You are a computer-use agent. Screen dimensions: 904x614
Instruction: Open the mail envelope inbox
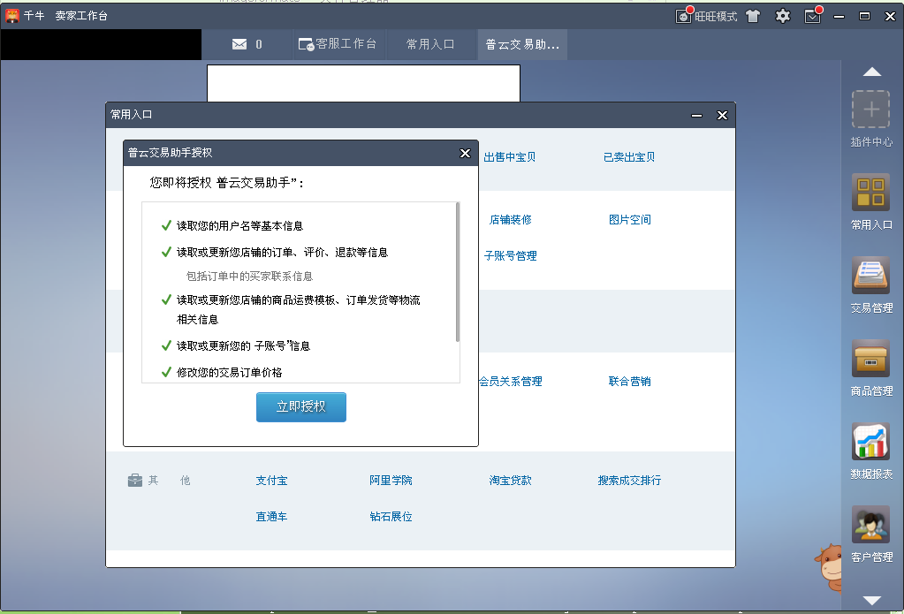239,44
